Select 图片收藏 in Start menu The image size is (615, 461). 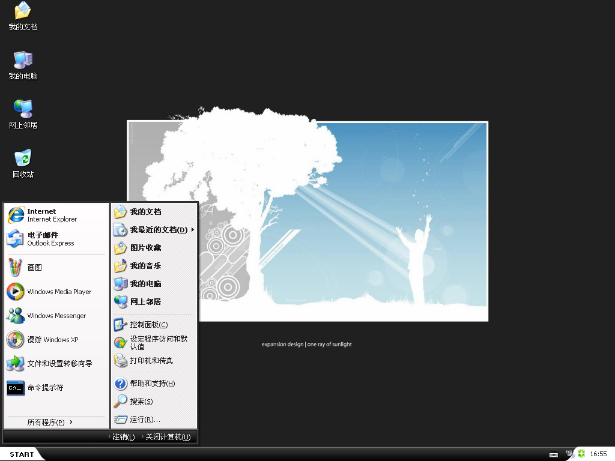(145, 248)
